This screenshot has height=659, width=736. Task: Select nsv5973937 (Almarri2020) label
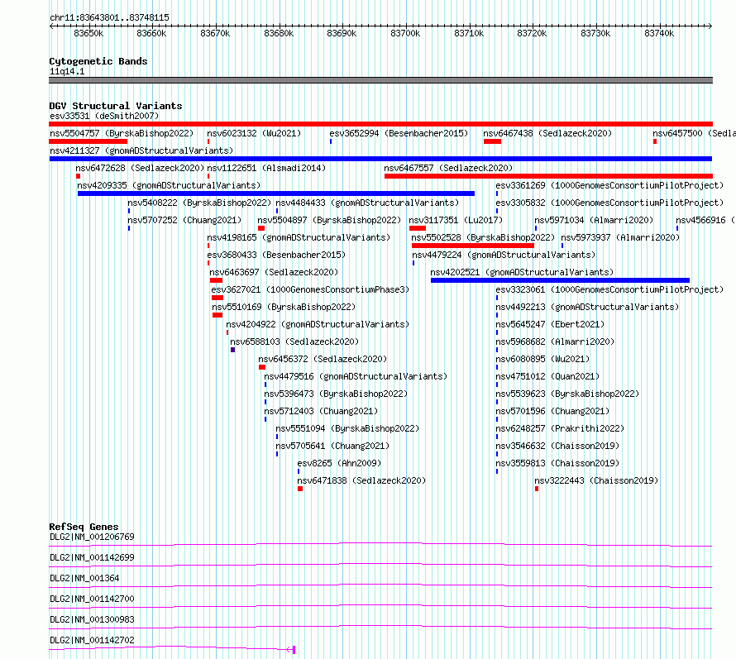coord(620,237)
